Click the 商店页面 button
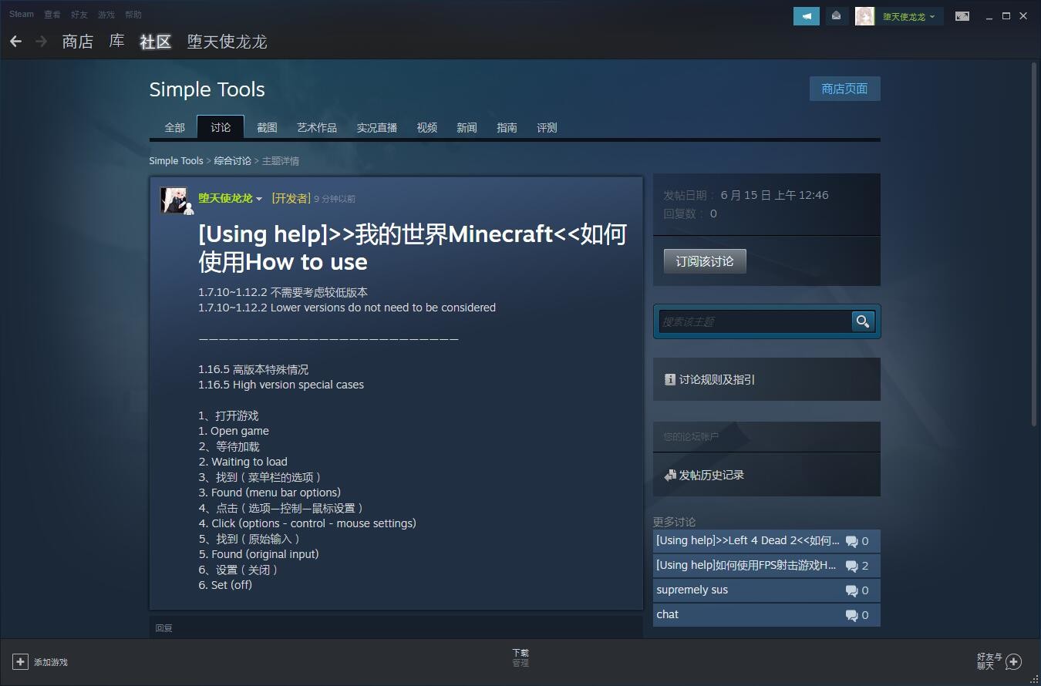The width and height of the screenshot is (1041, 686). pyautogui.click(x=844, y=89)
